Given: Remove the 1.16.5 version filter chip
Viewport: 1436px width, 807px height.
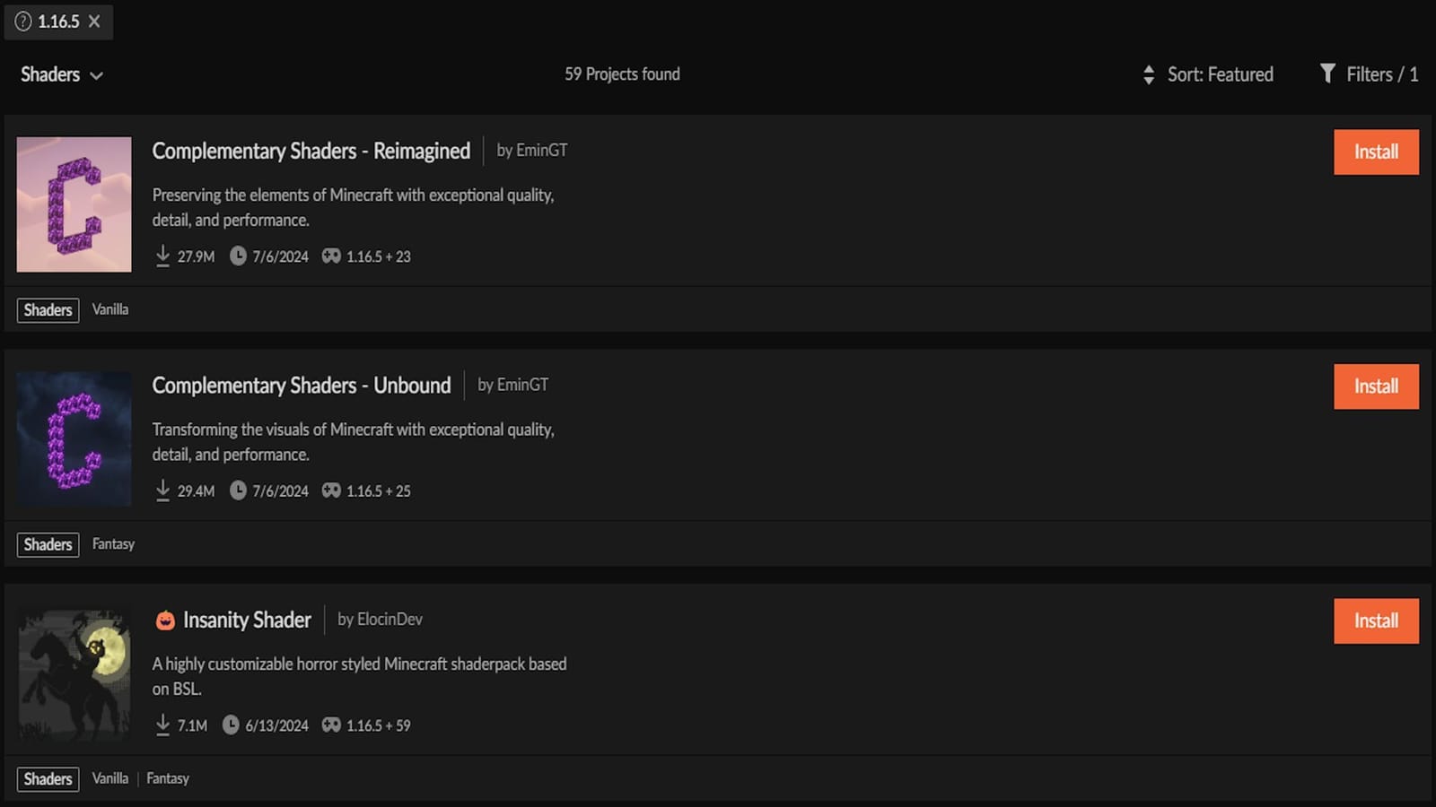Looking at the screenshot, I should (x=94, y=22).
